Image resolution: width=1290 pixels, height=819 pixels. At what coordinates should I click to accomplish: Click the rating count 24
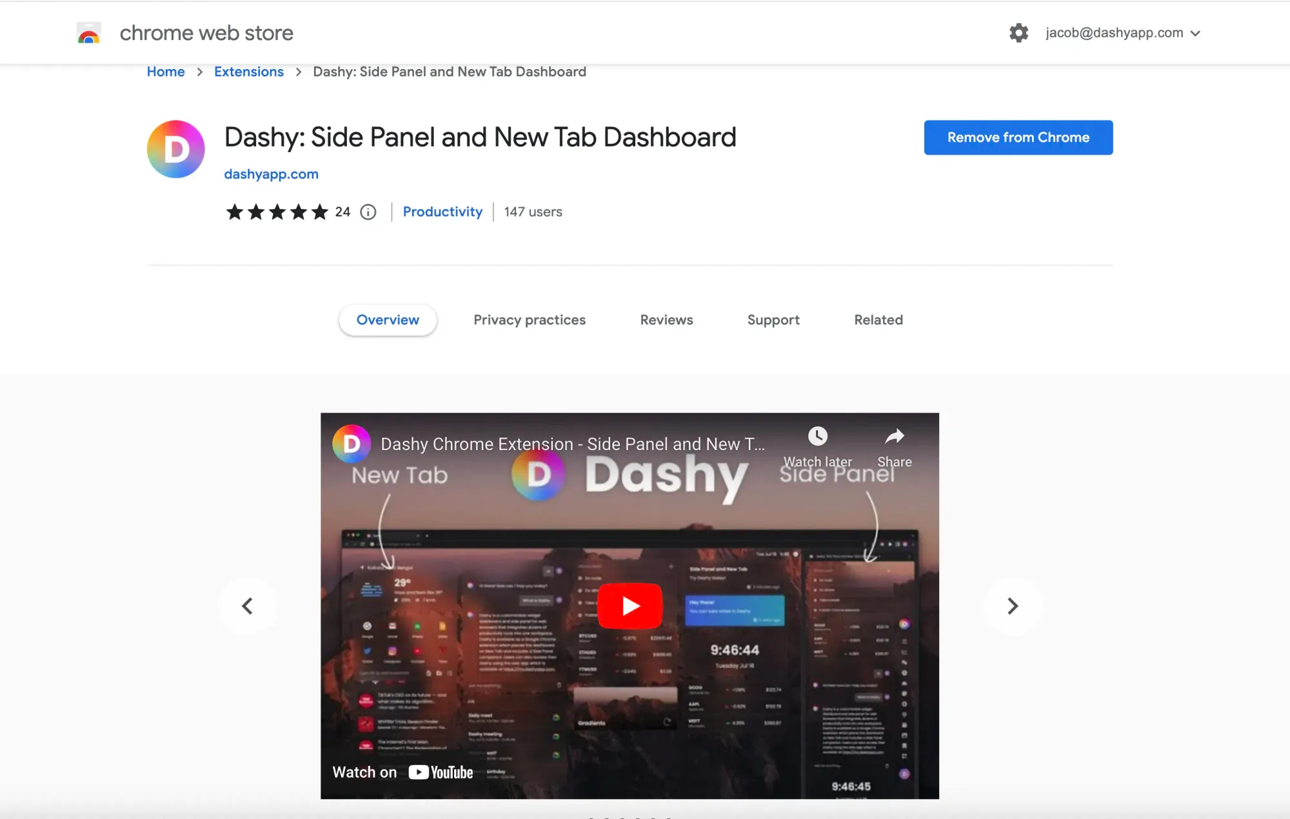342,212
